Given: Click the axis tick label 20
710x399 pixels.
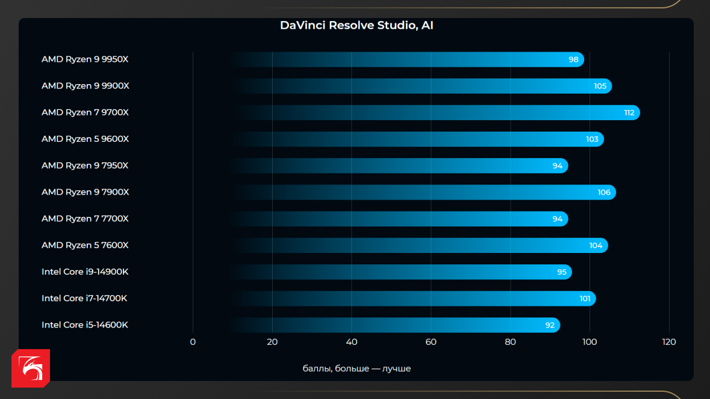Looking at the screenshot, I should (x=272, y=342).
